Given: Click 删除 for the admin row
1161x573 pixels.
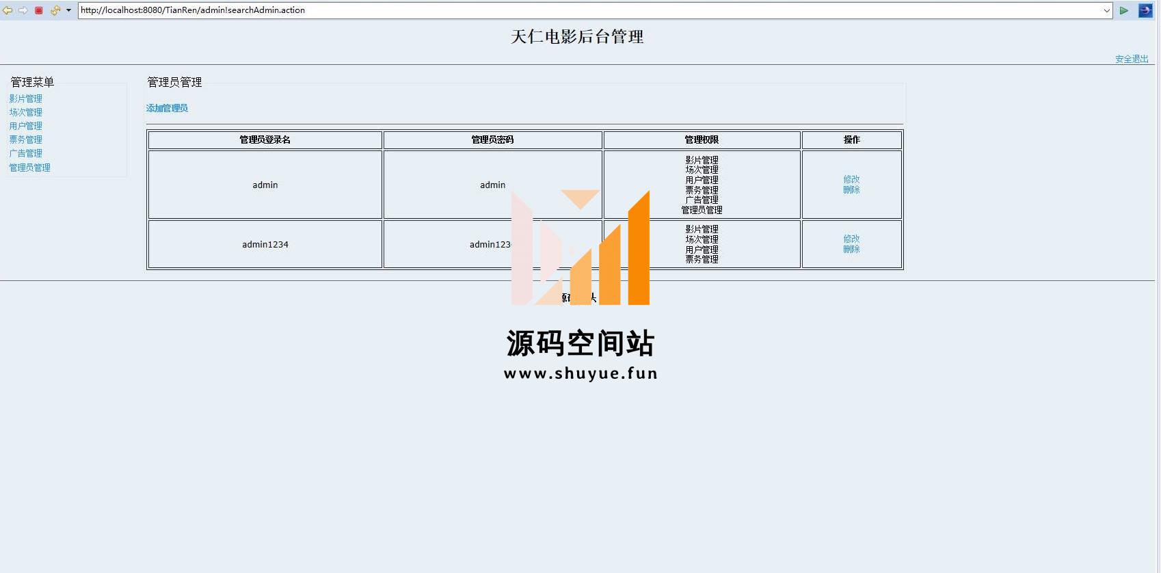Looking at the screenshot, I should tap(851, 189).
